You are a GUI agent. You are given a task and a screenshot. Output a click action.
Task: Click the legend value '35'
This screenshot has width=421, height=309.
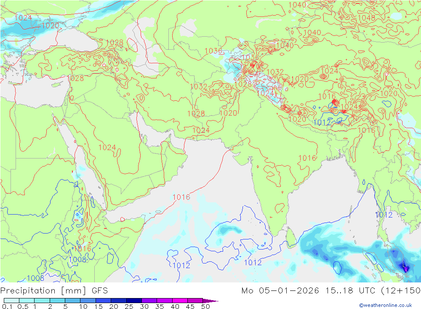[x=160, y=306]
